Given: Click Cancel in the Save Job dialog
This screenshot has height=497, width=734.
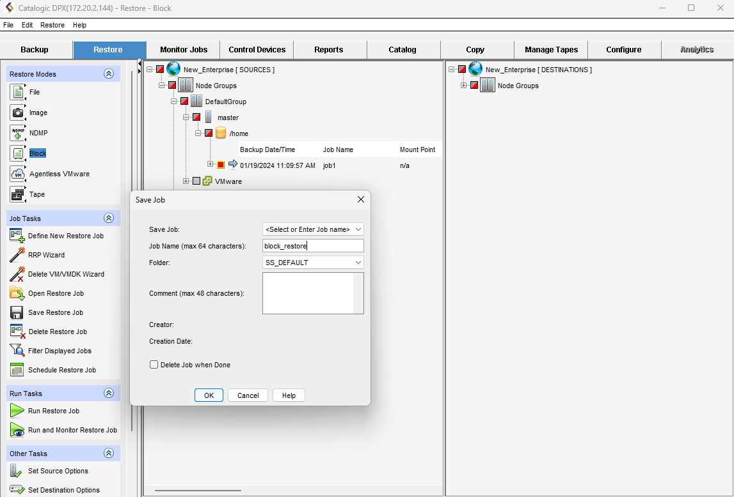Looking at the screenshot, I should (x=248, y=395).
